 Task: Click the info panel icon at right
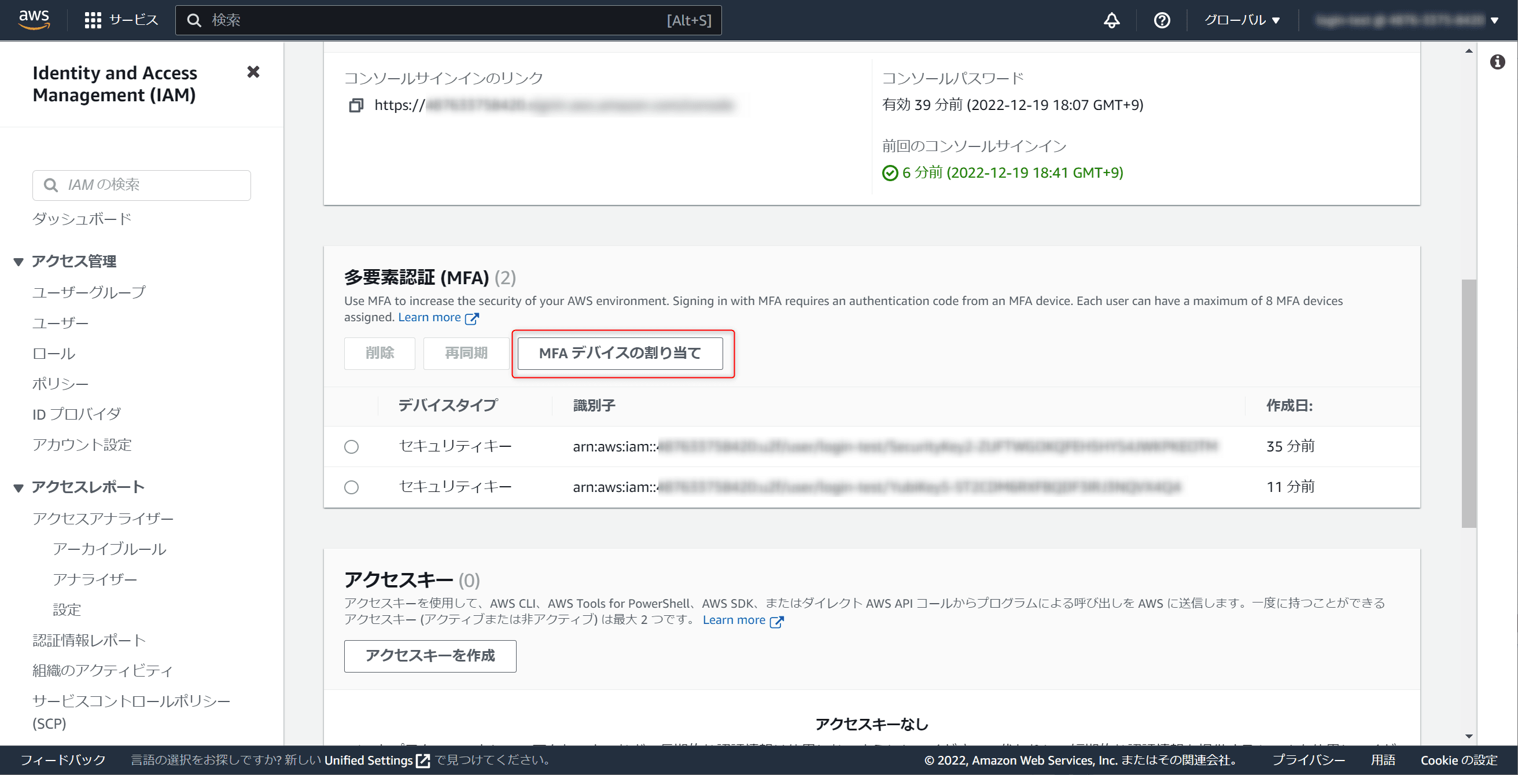point(1497,62)
